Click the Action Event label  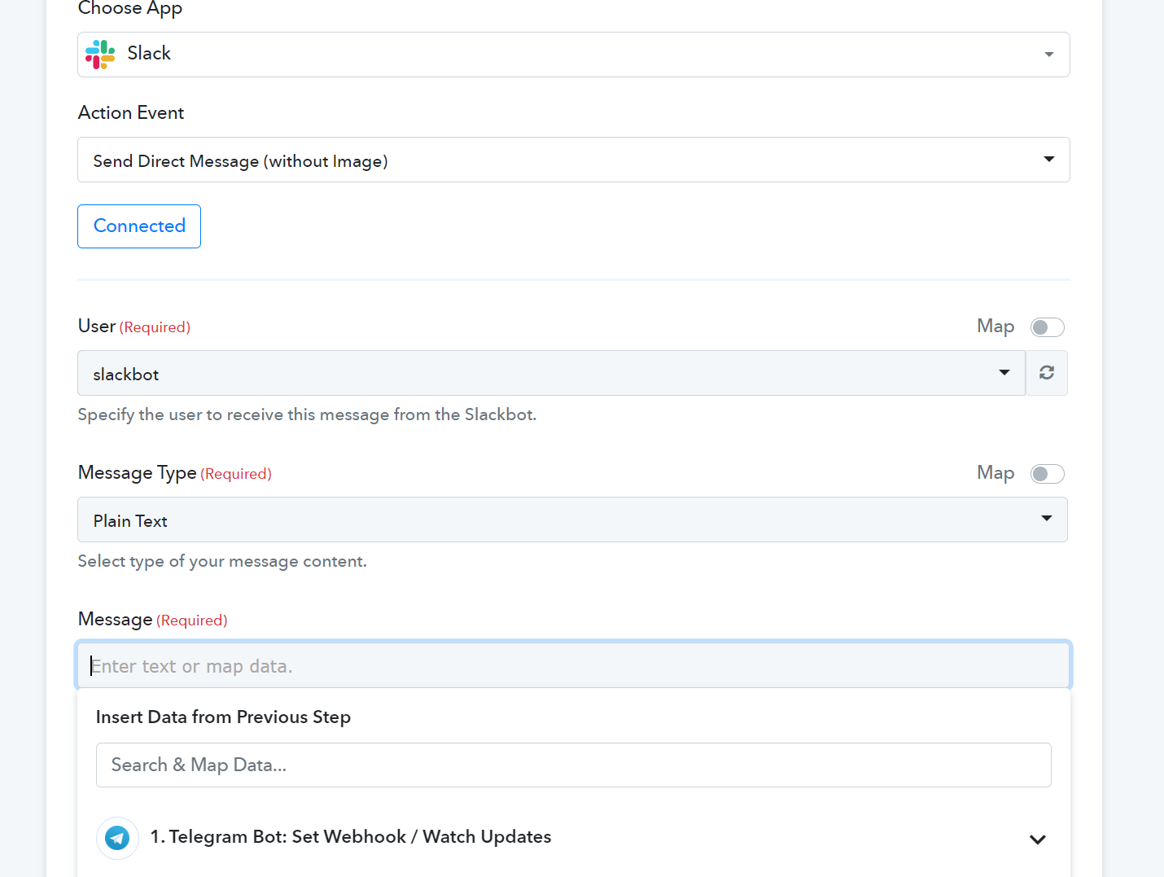coord(131,112)
